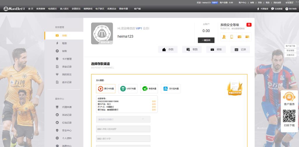Select Alipay deposit channel

point(171,88)
